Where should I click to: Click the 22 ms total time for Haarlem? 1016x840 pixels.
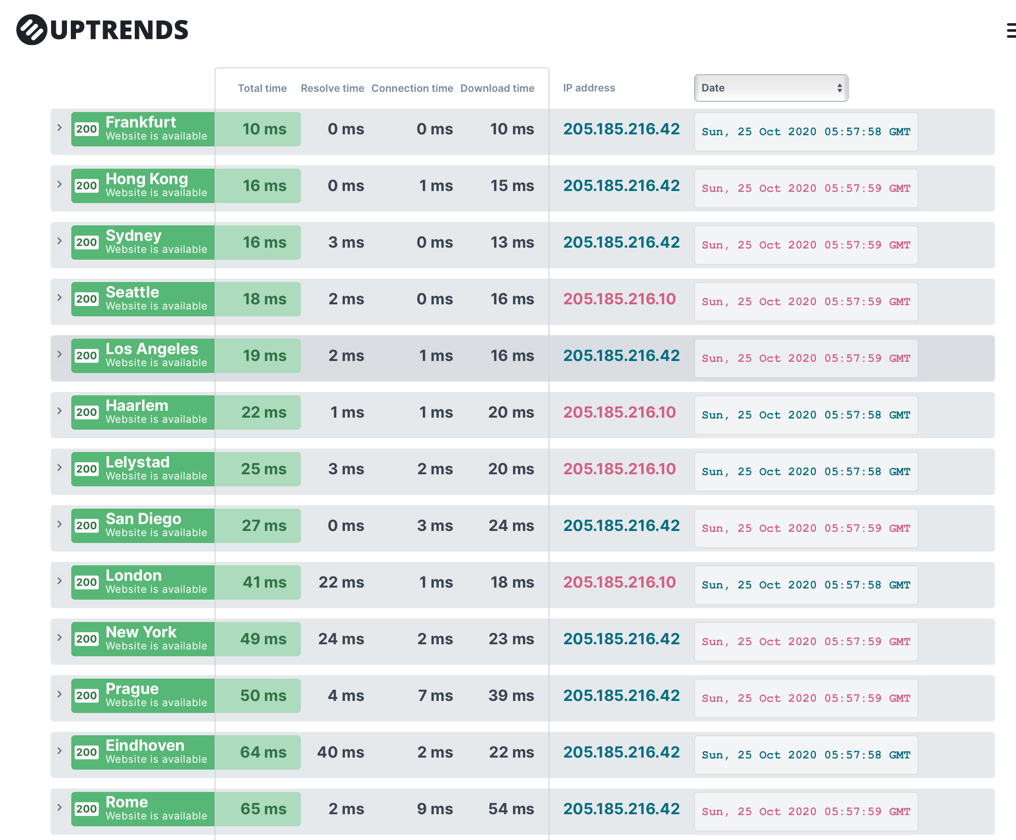coord(264,412)
